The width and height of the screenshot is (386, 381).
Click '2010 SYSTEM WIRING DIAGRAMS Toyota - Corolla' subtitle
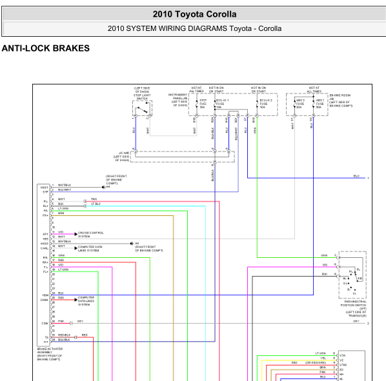click(x=194, y=28)
